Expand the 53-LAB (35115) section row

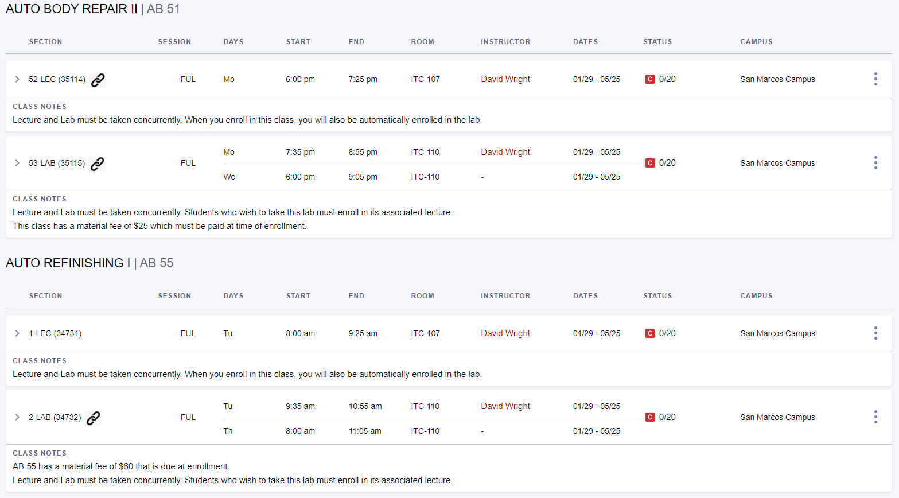17,163
